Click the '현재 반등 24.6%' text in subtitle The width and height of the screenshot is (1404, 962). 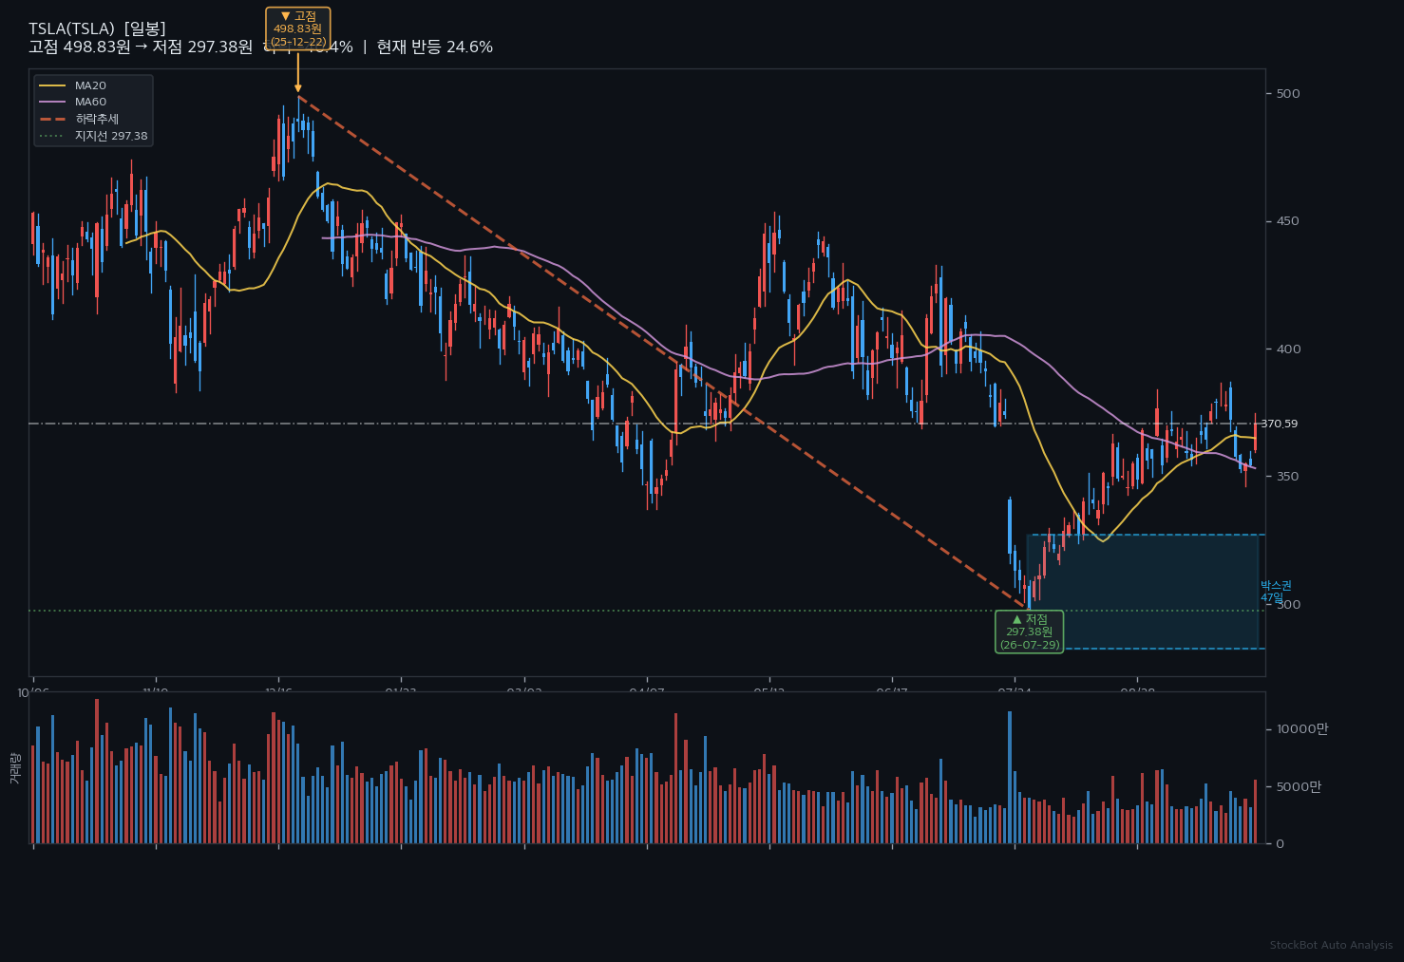[434, 47]
